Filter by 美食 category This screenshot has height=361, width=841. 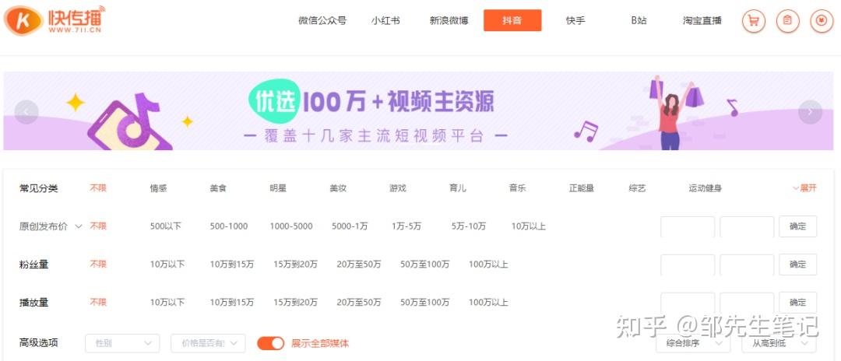tap(218, 188)
